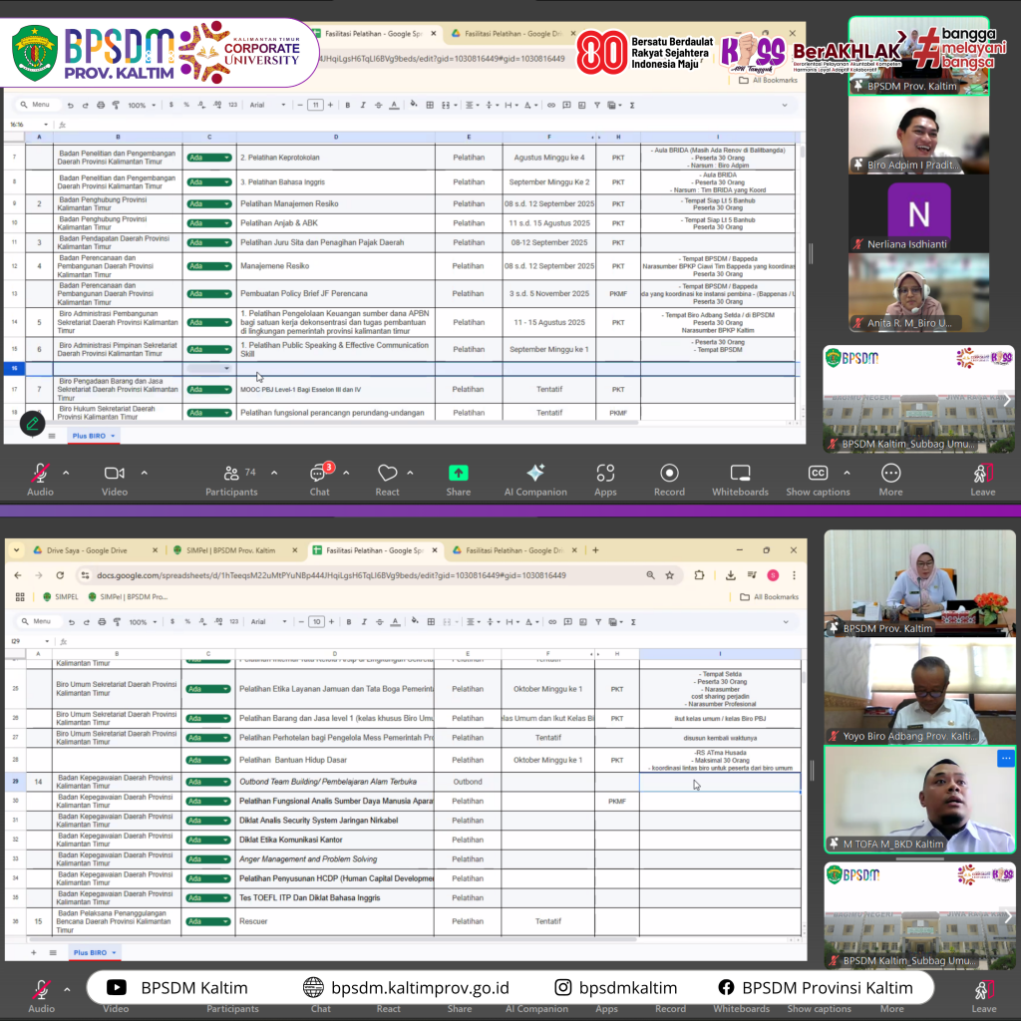The width and height of the screenshot is (1021, 1021).
Task: Reload the page in lower browser
Action: [x=60, y=575]
